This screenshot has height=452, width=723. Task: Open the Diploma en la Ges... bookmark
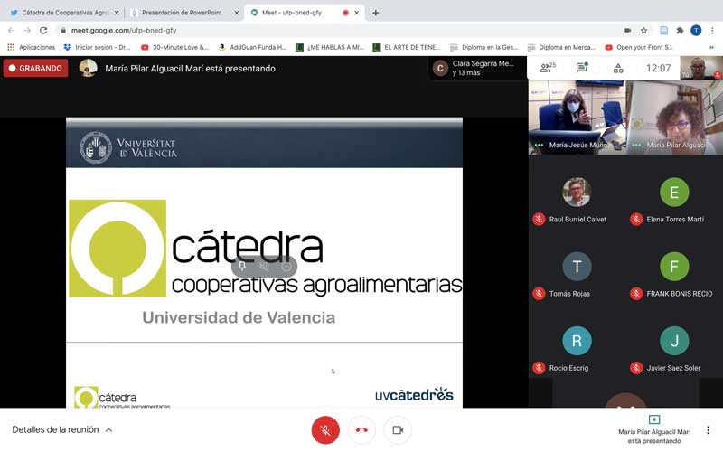coord(484,47)
